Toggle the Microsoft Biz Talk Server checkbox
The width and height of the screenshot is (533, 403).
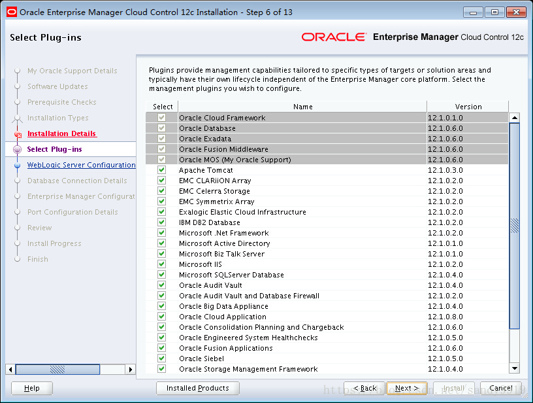click(x=162, y=254)
